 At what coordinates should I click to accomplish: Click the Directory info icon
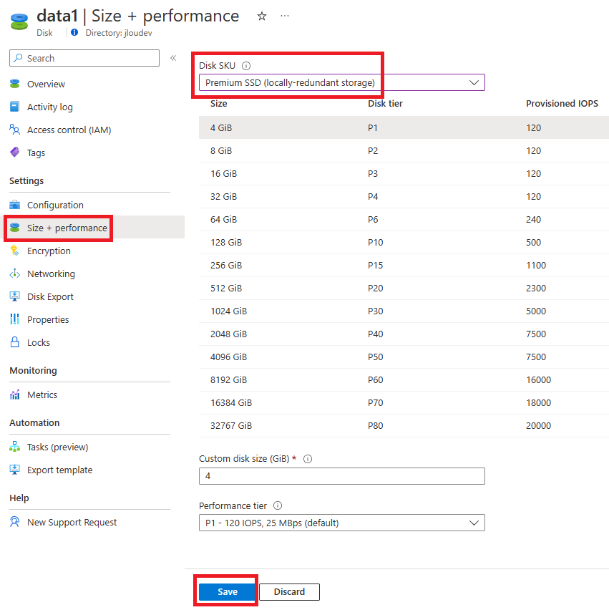(74, 32)
